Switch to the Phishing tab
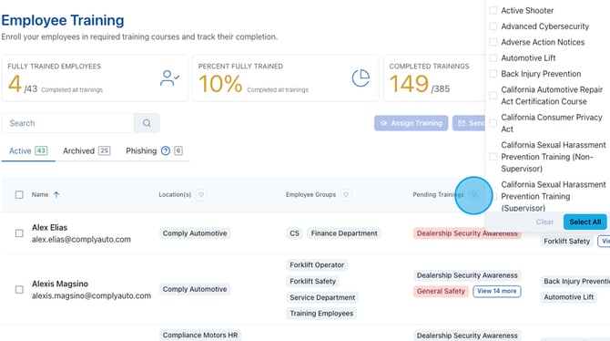The height and width of the screenshot is (341, 610). (x=154, y=150)
